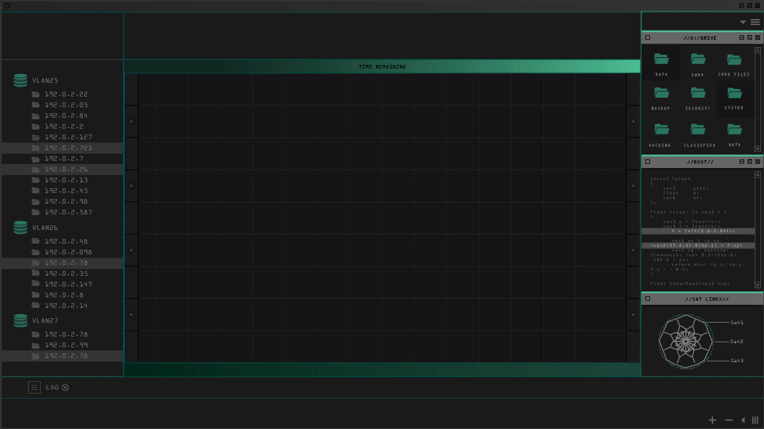Image resolution: width=764 pixels, height=429 pixels.
Task: Toggle the square box on main title bar
Action: [x=7, y=5]
